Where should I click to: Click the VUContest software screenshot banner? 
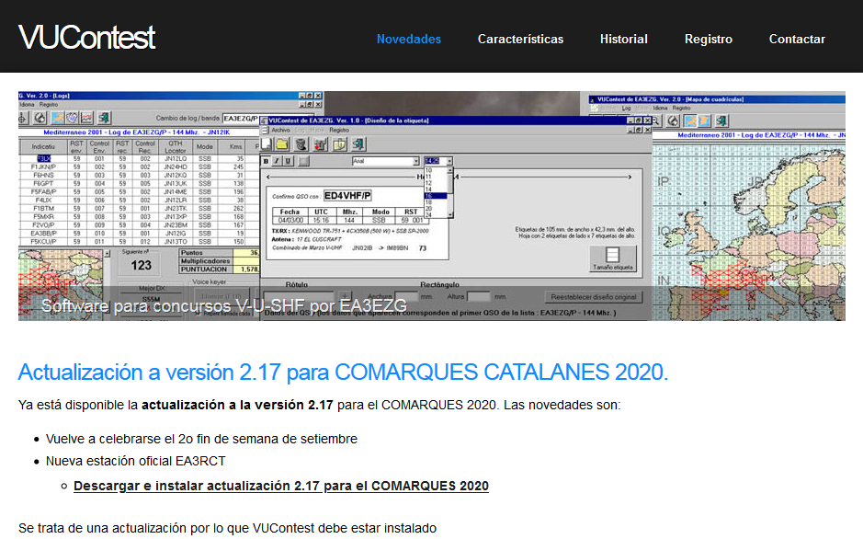tap(432, 206)
